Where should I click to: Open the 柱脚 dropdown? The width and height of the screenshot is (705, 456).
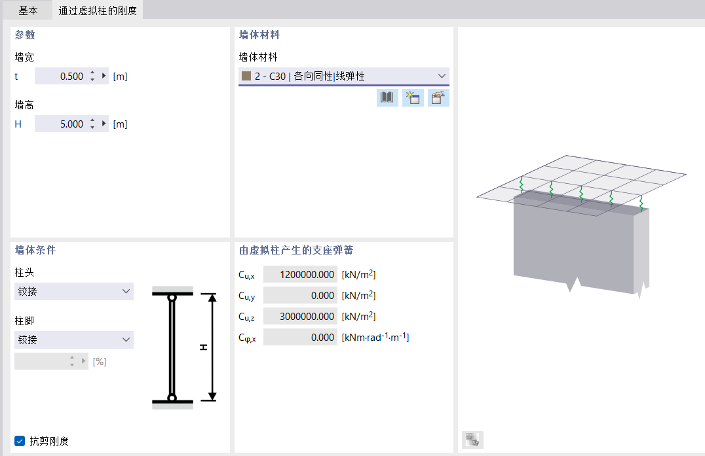click(x=73, y=340)
